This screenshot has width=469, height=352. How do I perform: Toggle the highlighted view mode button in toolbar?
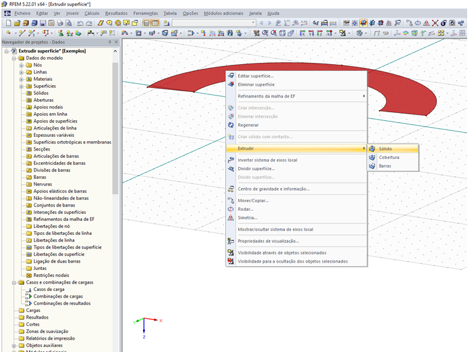pos(363,23)
